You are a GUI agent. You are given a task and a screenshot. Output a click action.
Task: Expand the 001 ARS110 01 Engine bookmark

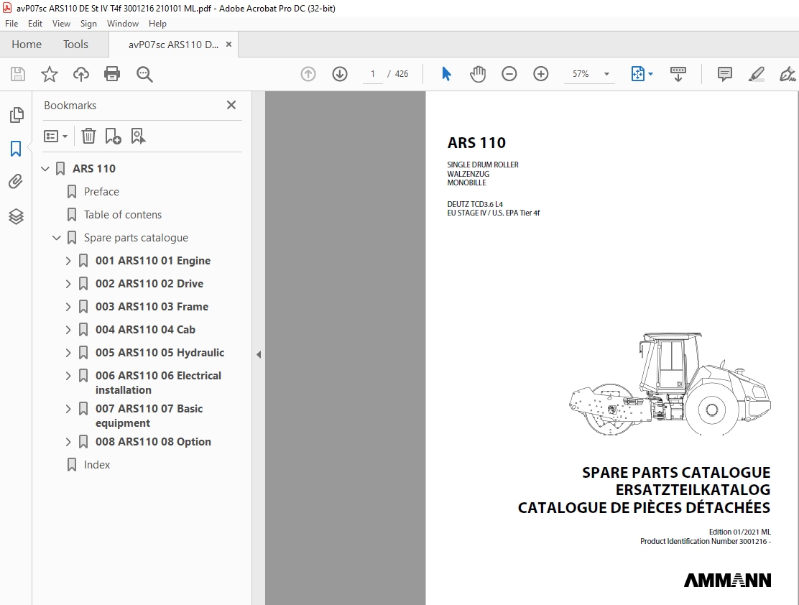click(68, 261)
